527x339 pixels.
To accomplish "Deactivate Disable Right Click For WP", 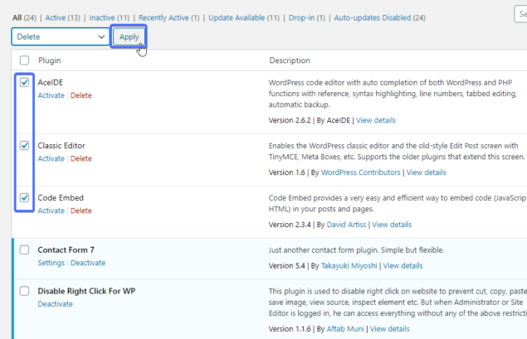I will 55,303.
